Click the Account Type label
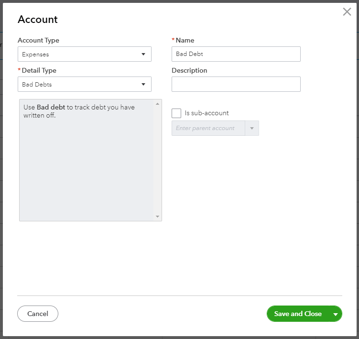This screenshot has height=339, width=359. click(38, 40)
